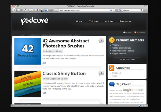161x112 pixels.
Task: Open the Home navigation item
Action: tap(79, 21)
